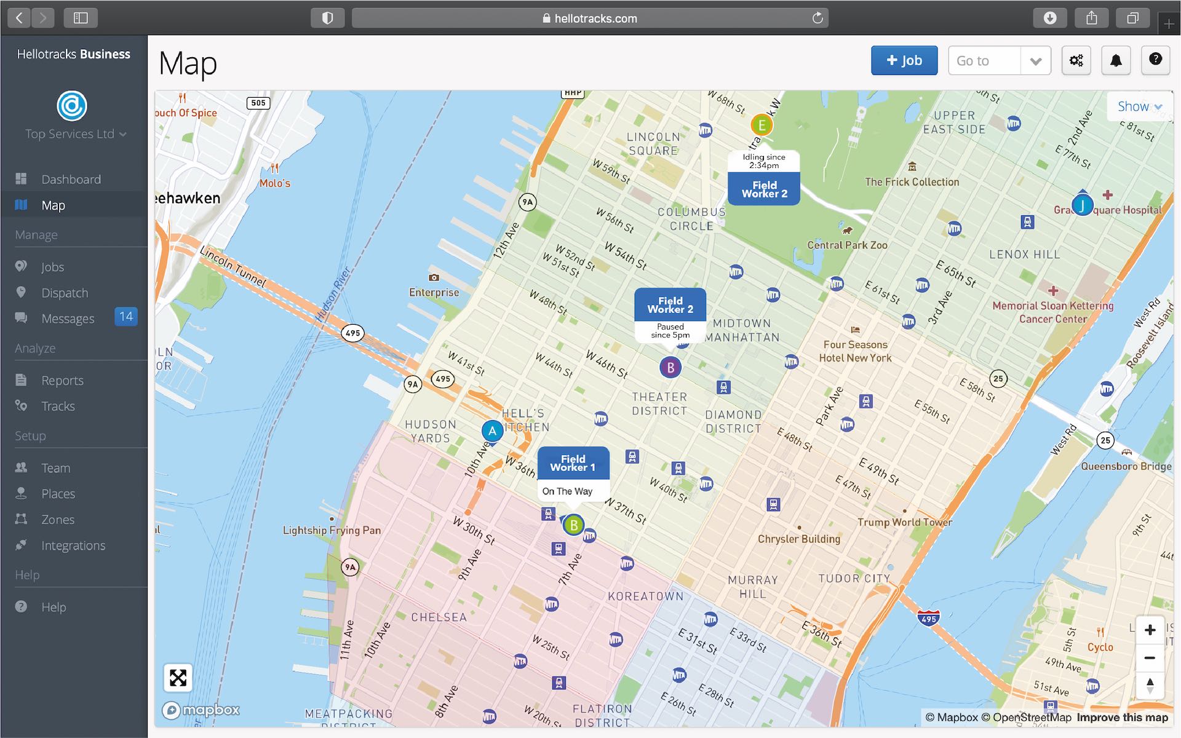Select the Dispatch pin icon
The width and height of the screenshot is (1181, 738).
click(x=22, y=292)
